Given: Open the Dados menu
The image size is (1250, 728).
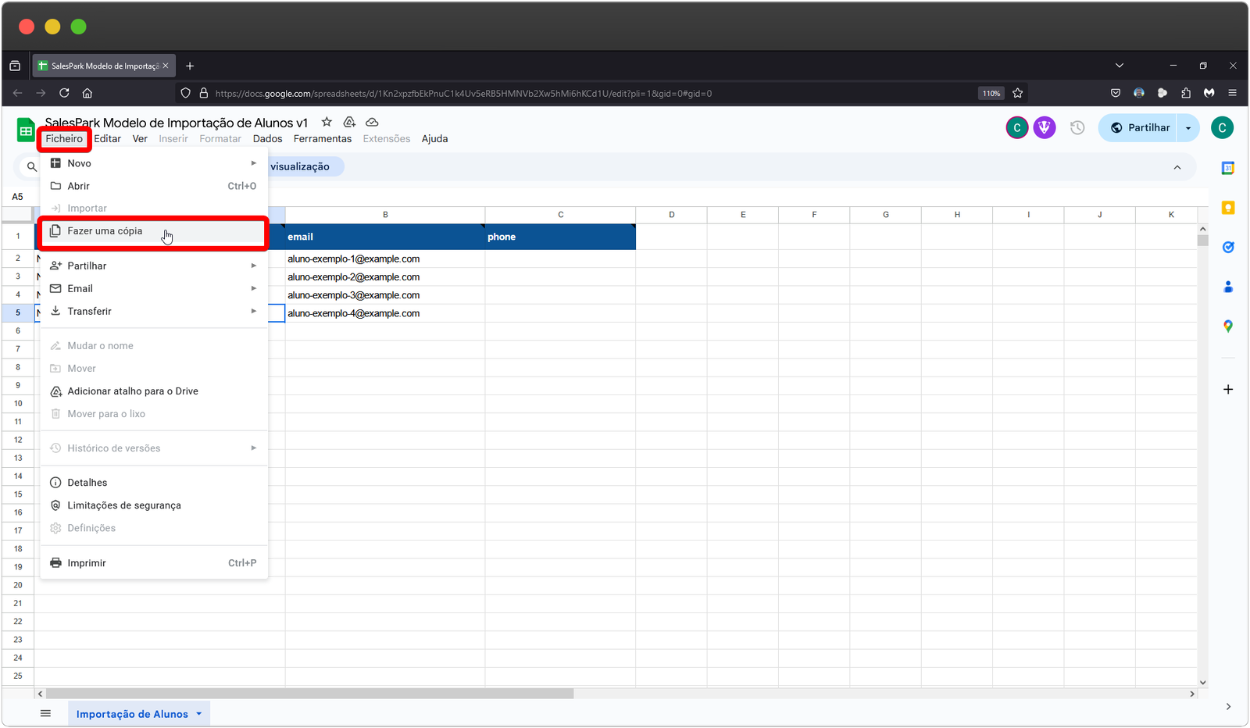Looking at the screenshot, I should point(267,138).
